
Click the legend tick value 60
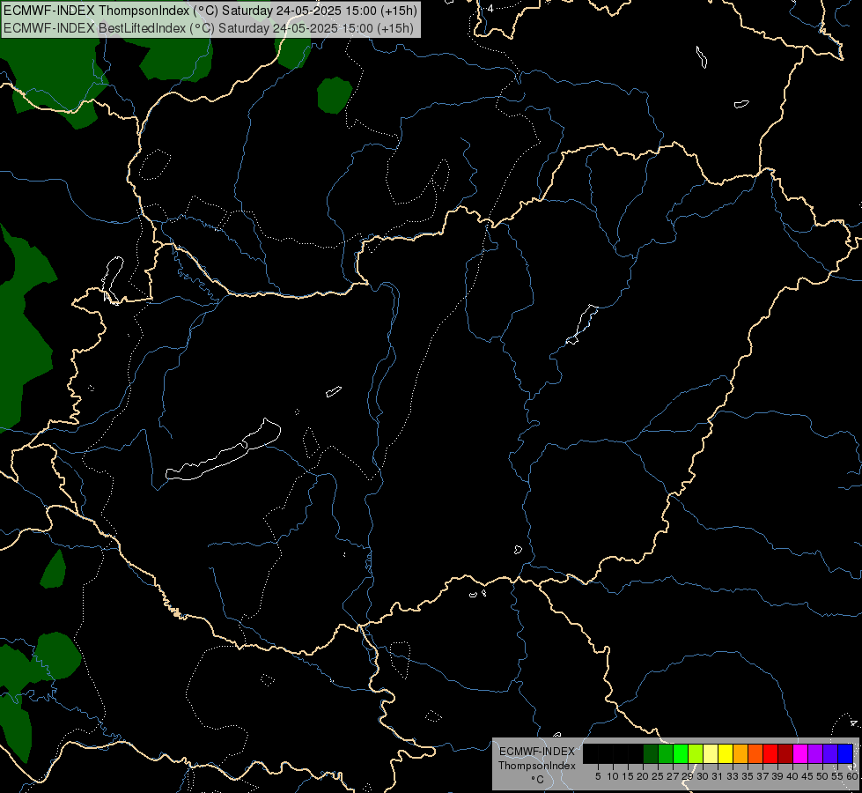point(852,776)
